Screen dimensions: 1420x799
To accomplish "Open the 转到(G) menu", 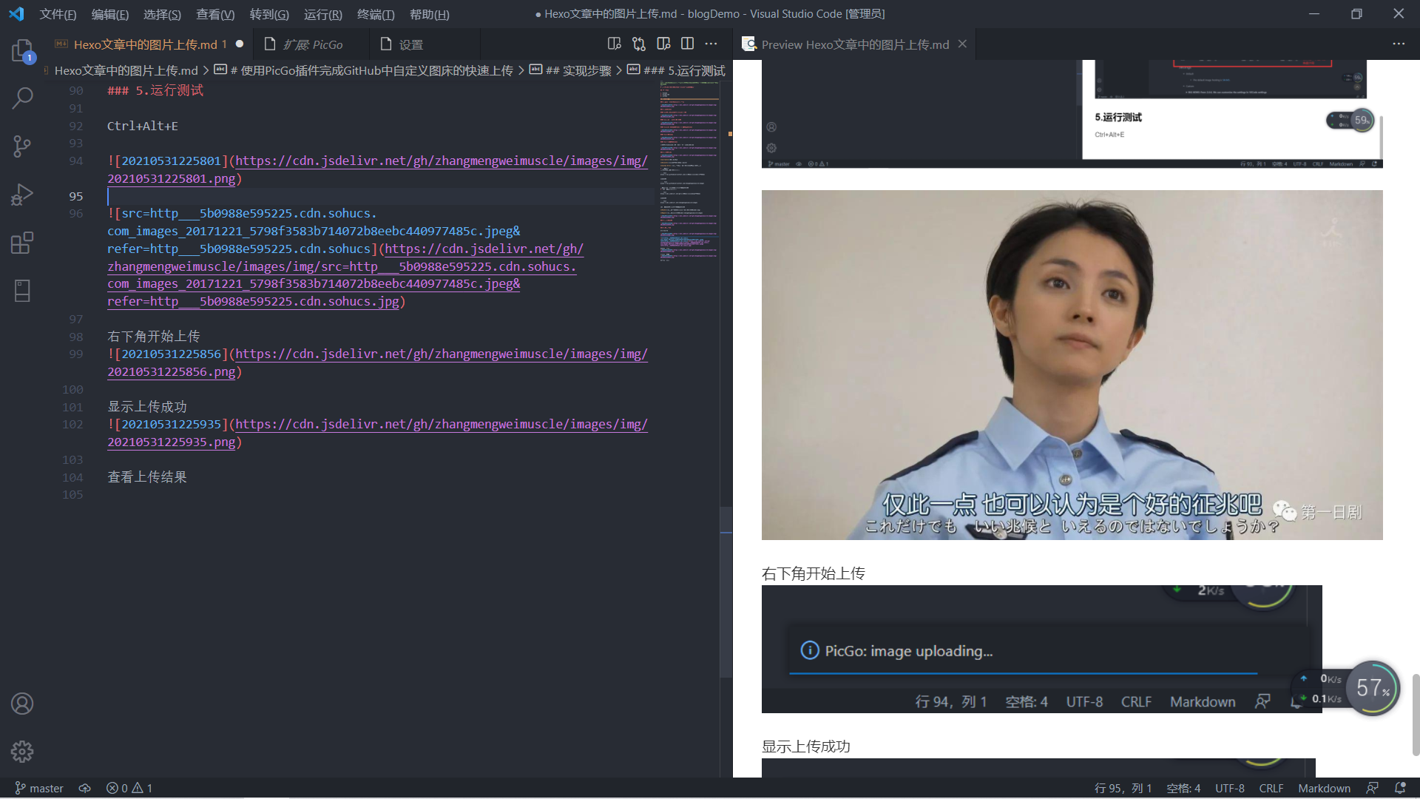I will click(269, 14).
